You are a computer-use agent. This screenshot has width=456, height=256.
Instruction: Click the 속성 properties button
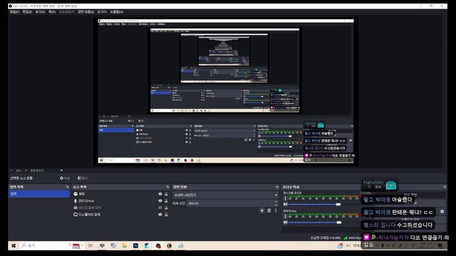click(x=65, y=178)
